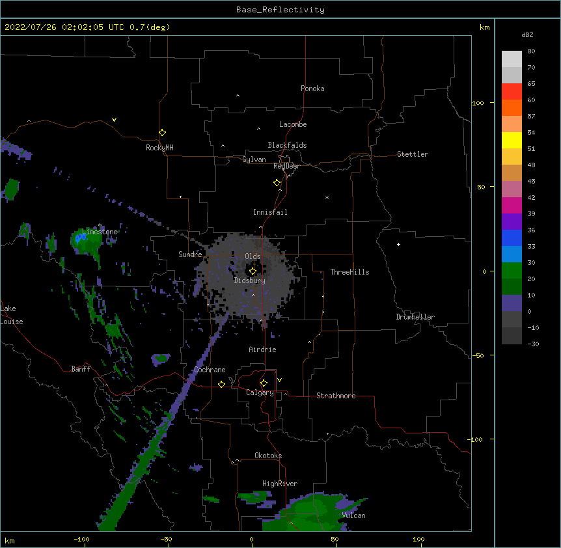Select the red 65 dBZ legend color
The height and width of the screenshot is (548, 561).
point(512,92)
